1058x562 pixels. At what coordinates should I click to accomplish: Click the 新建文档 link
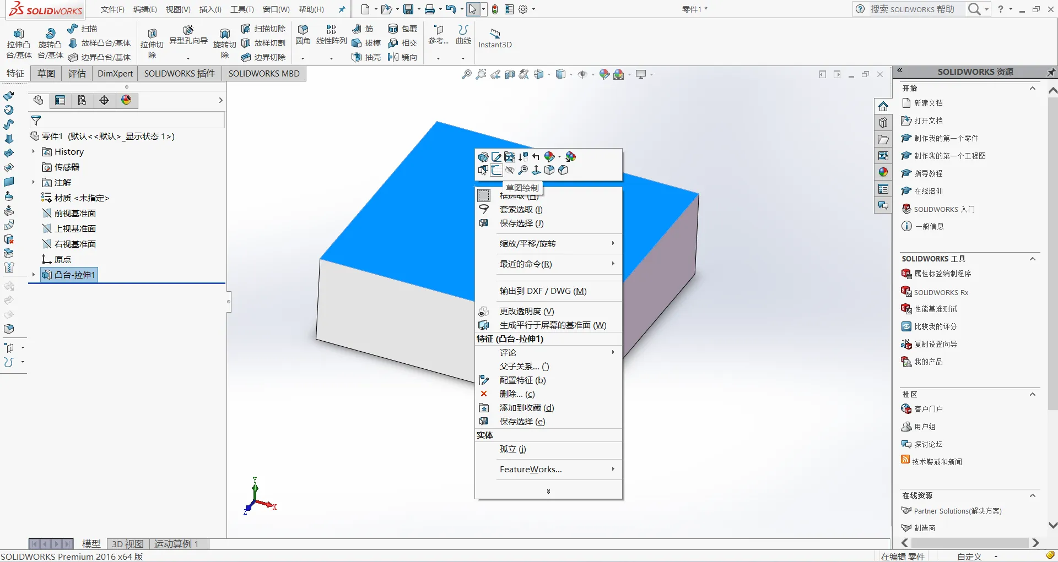(x=929, y=103)
